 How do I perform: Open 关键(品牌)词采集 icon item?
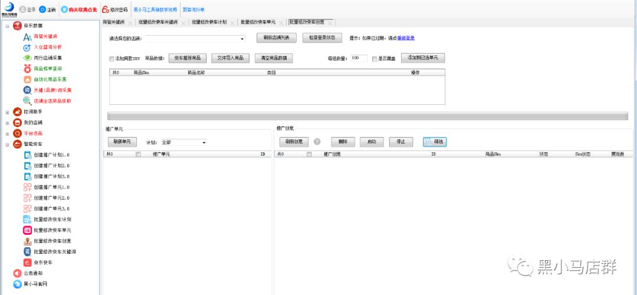pos(27,90)
